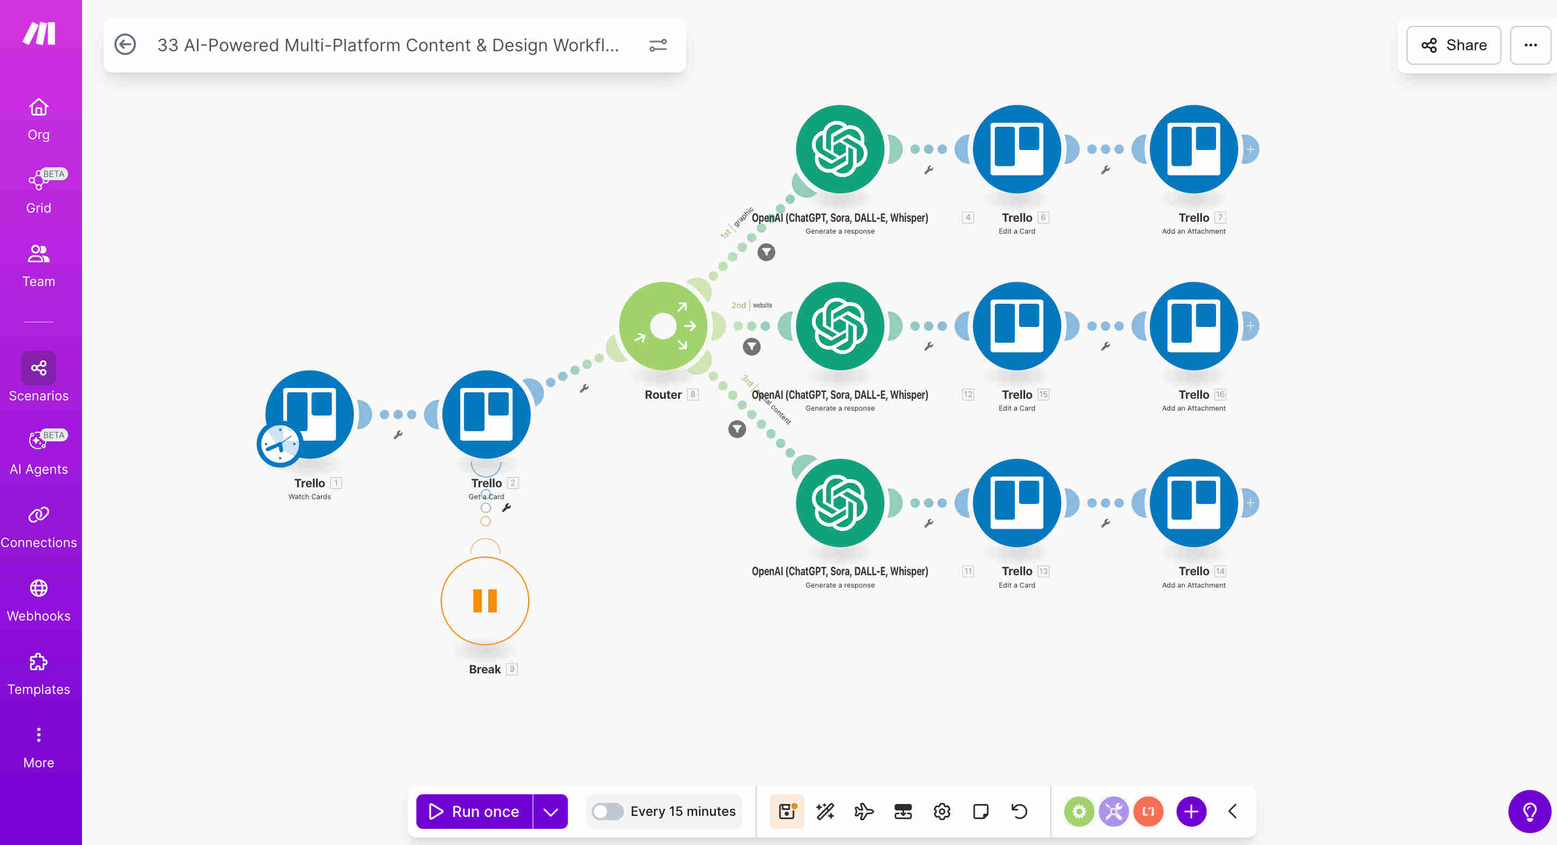This screenshot has height=845, width=1557.
Task: Click wrench between Get a Card and Router
Action: (x=584, y=388)
